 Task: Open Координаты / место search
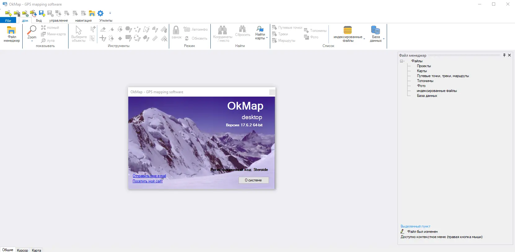click(x=222, y=34)
